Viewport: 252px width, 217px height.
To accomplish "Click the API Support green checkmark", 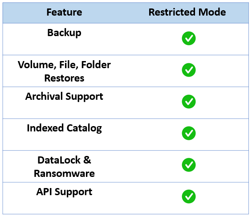I will coord(189,197).
